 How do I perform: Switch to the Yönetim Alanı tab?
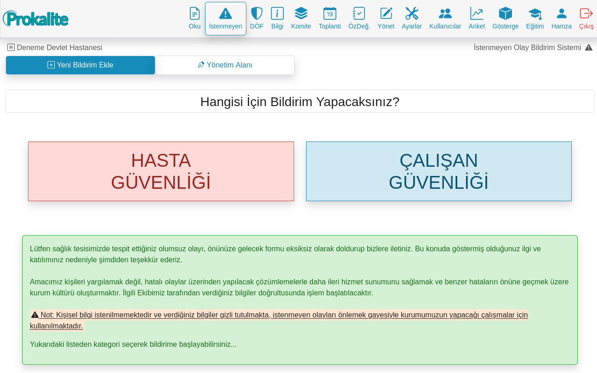225,65
